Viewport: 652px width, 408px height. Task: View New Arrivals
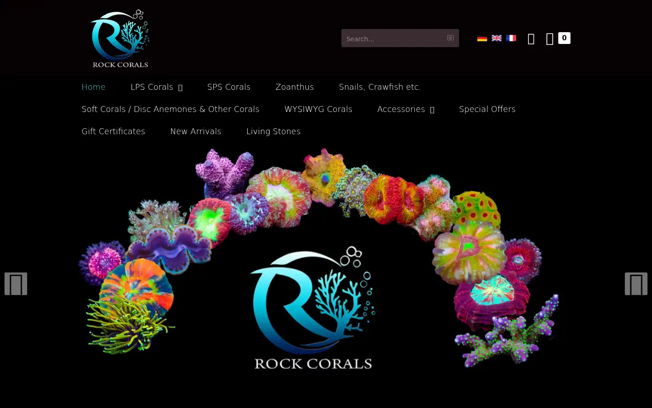click(x=196, y=131)
